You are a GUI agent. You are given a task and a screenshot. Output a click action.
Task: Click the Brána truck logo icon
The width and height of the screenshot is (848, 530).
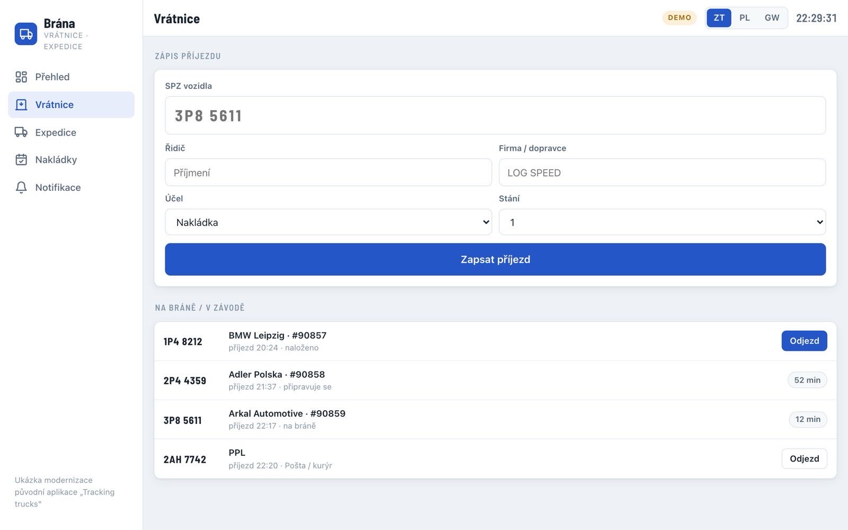(x=26, y=34)
